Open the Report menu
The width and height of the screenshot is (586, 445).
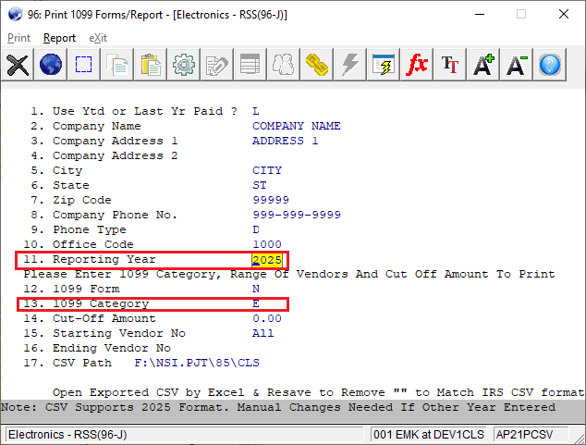click(x=59, y=38)
